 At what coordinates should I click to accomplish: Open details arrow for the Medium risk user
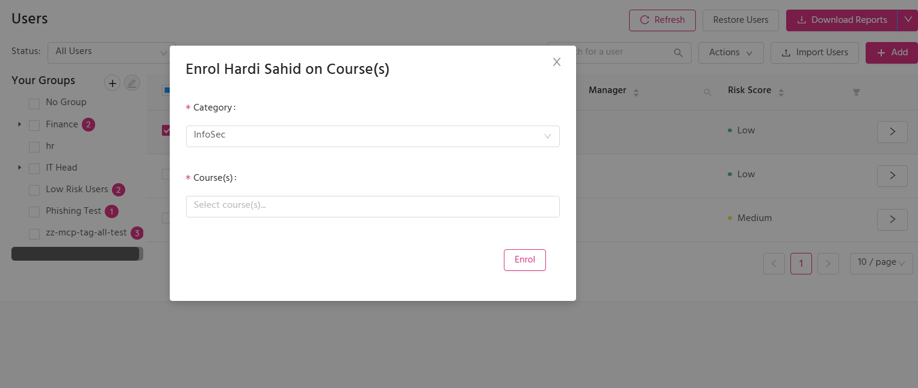[x=892, y=219]
